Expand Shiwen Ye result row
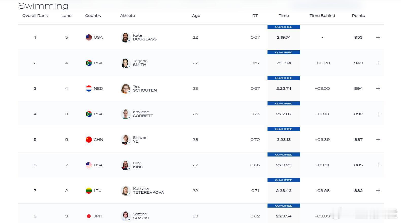Viewport: 401px width, 223px height. 378,140
